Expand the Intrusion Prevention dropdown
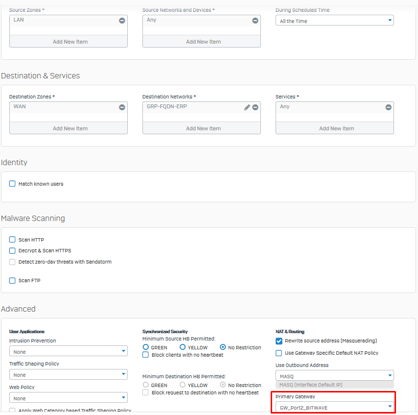The image size is (418, 415). (68, 351)
